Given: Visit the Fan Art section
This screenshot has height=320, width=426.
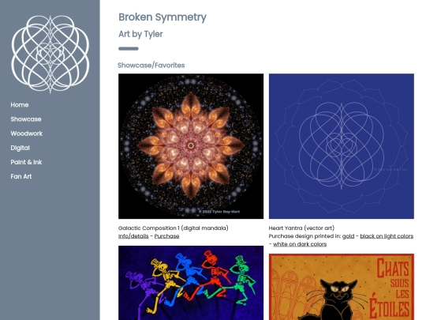Looking at the screenshot, I should click(21, 177).
